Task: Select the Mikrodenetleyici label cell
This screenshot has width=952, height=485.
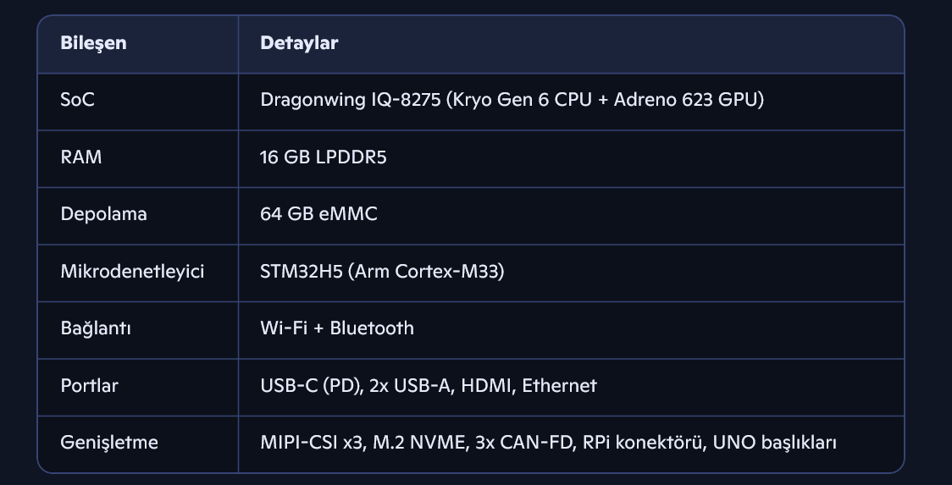Action: (x=132, y=272)
